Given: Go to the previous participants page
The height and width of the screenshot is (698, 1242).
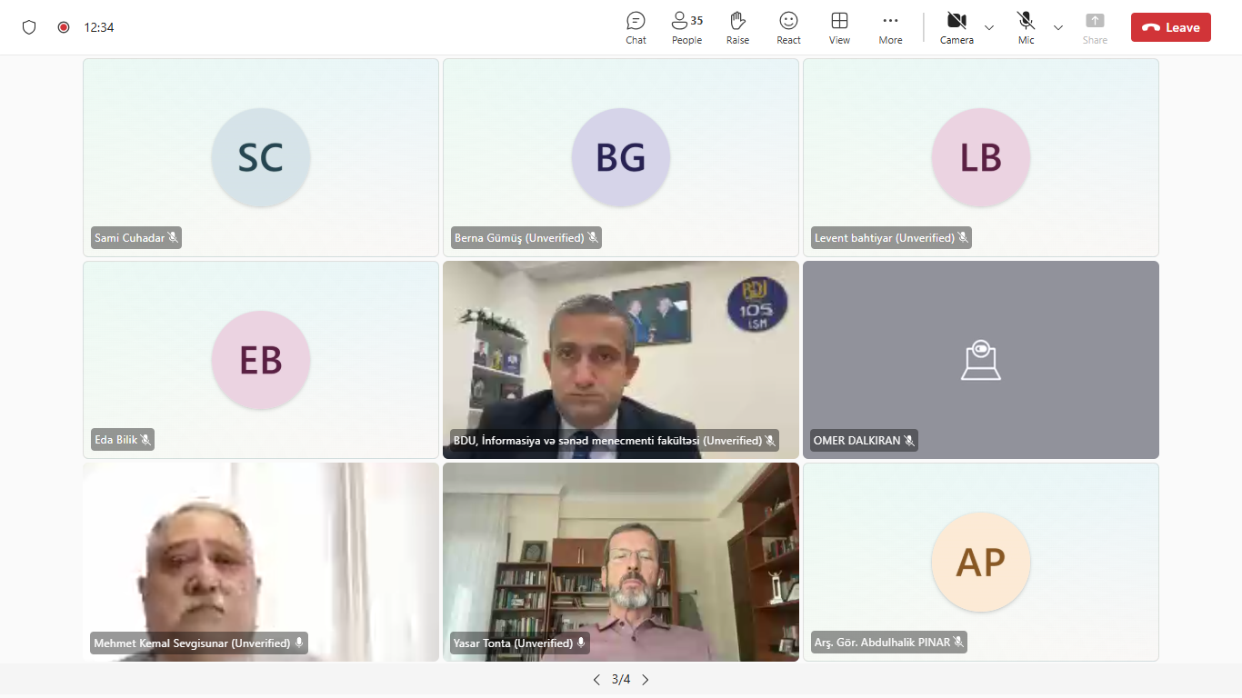Looking at the screenshot, I should [596, 680].
